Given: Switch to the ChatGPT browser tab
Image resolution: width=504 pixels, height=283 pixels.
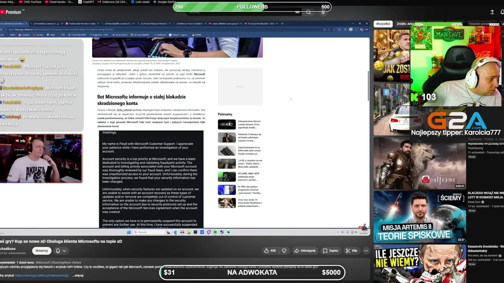Looking at the screenshot, I should (87, 2).
